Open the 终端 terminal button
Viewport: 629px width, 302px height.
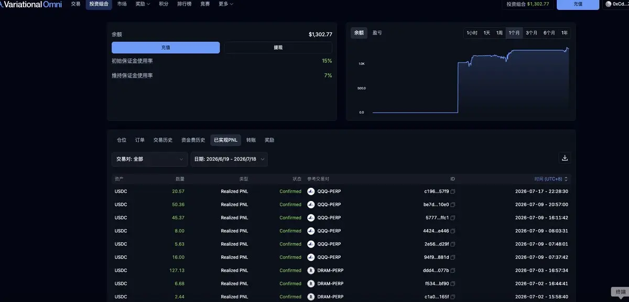tap(621, 292)
